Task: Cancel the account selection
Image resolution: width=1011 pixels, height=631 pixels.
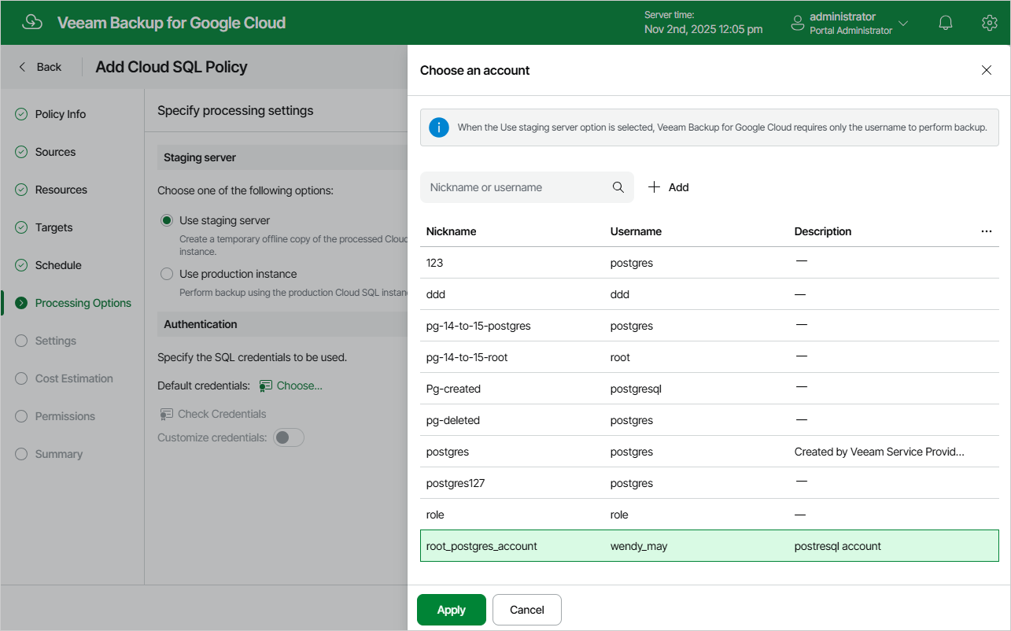Action: pyautogui.click(x=527, y=610)
